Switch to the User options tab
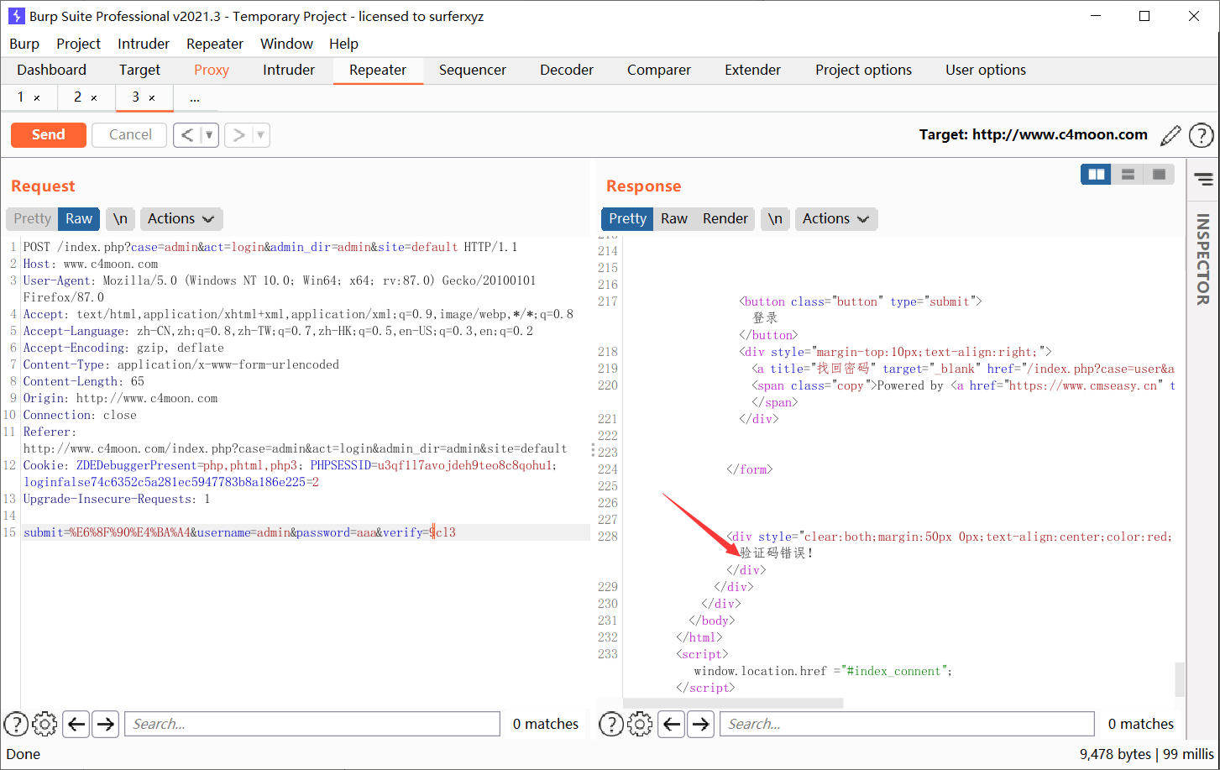 point(986,71)
